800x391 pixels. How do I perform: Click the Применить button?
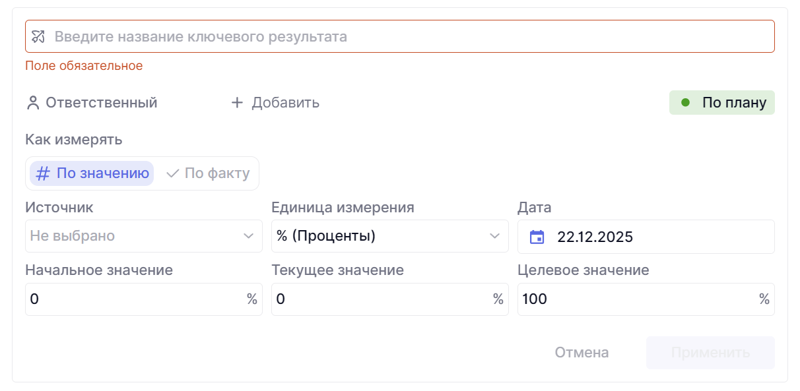(710, 353)
